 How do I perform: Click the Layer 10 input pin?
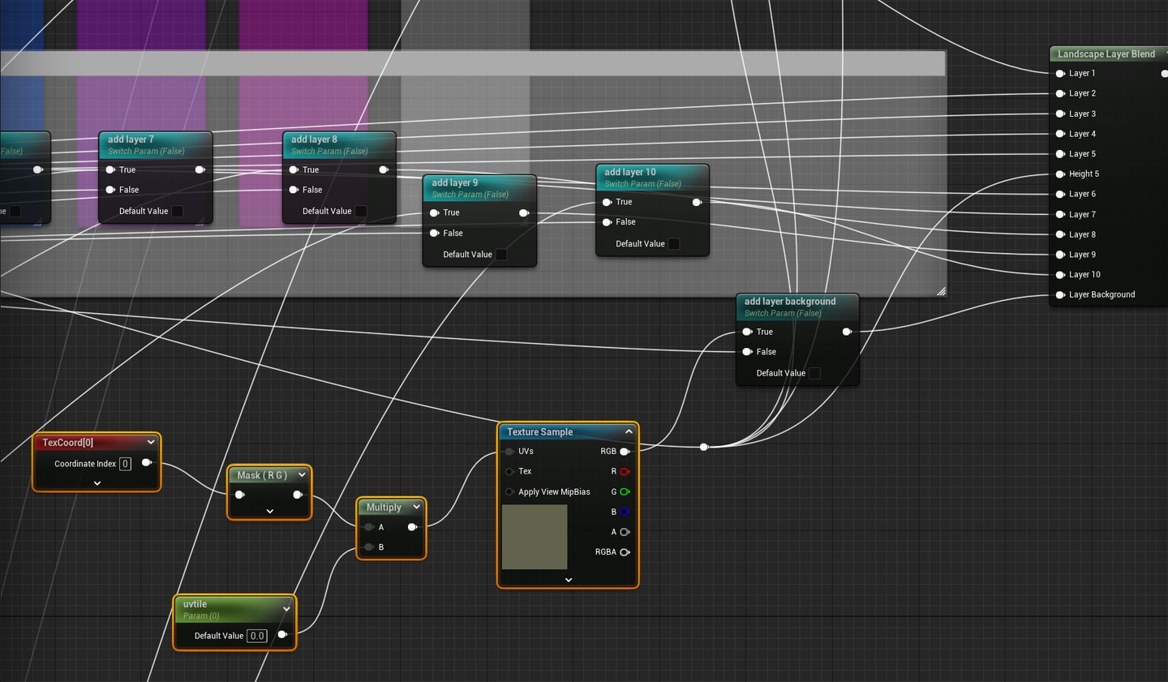pyautogui.click(x=1060, y=275)
